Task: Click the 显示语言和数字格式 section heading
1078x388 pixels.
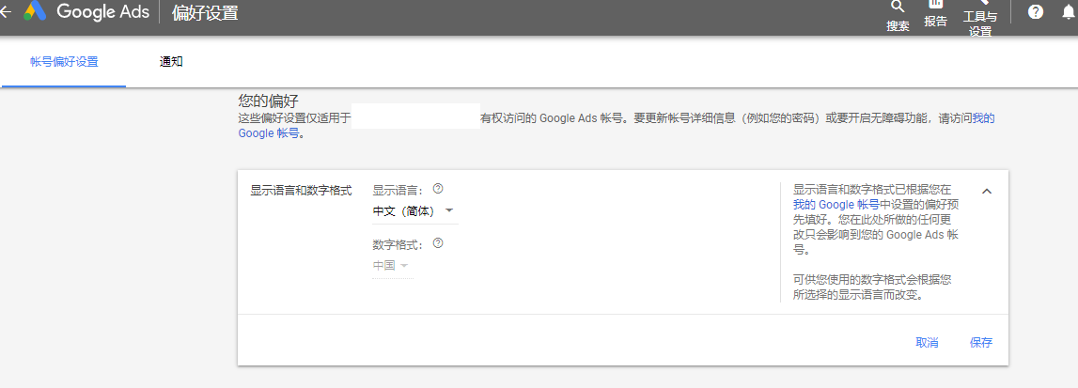Action: (x=301, y=190)
